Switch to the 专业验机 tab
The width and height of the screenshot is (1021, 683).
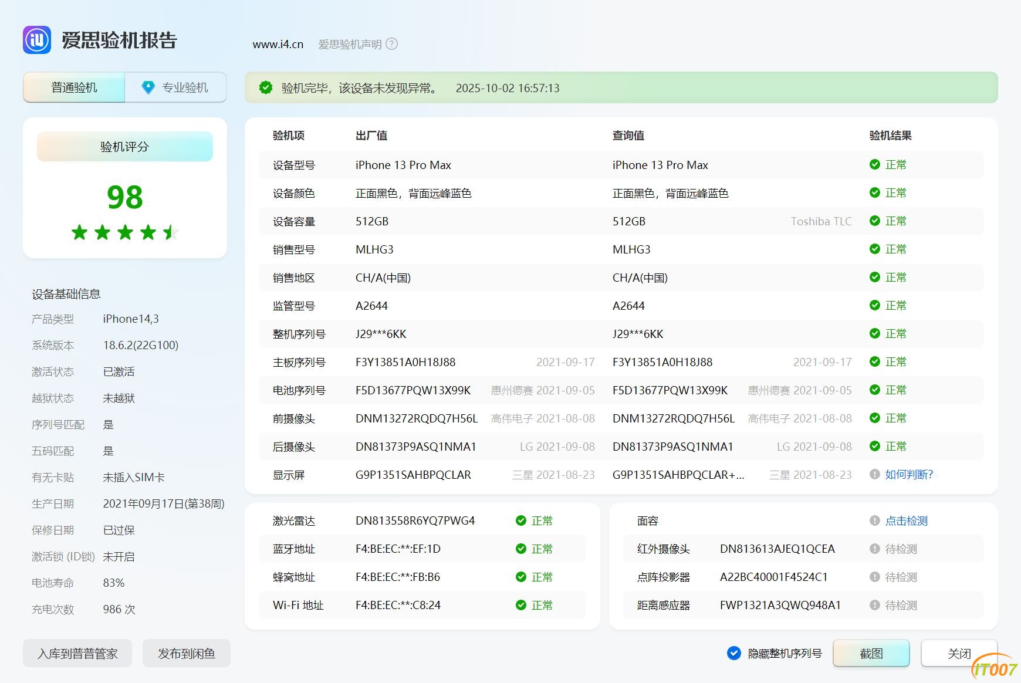175,87
